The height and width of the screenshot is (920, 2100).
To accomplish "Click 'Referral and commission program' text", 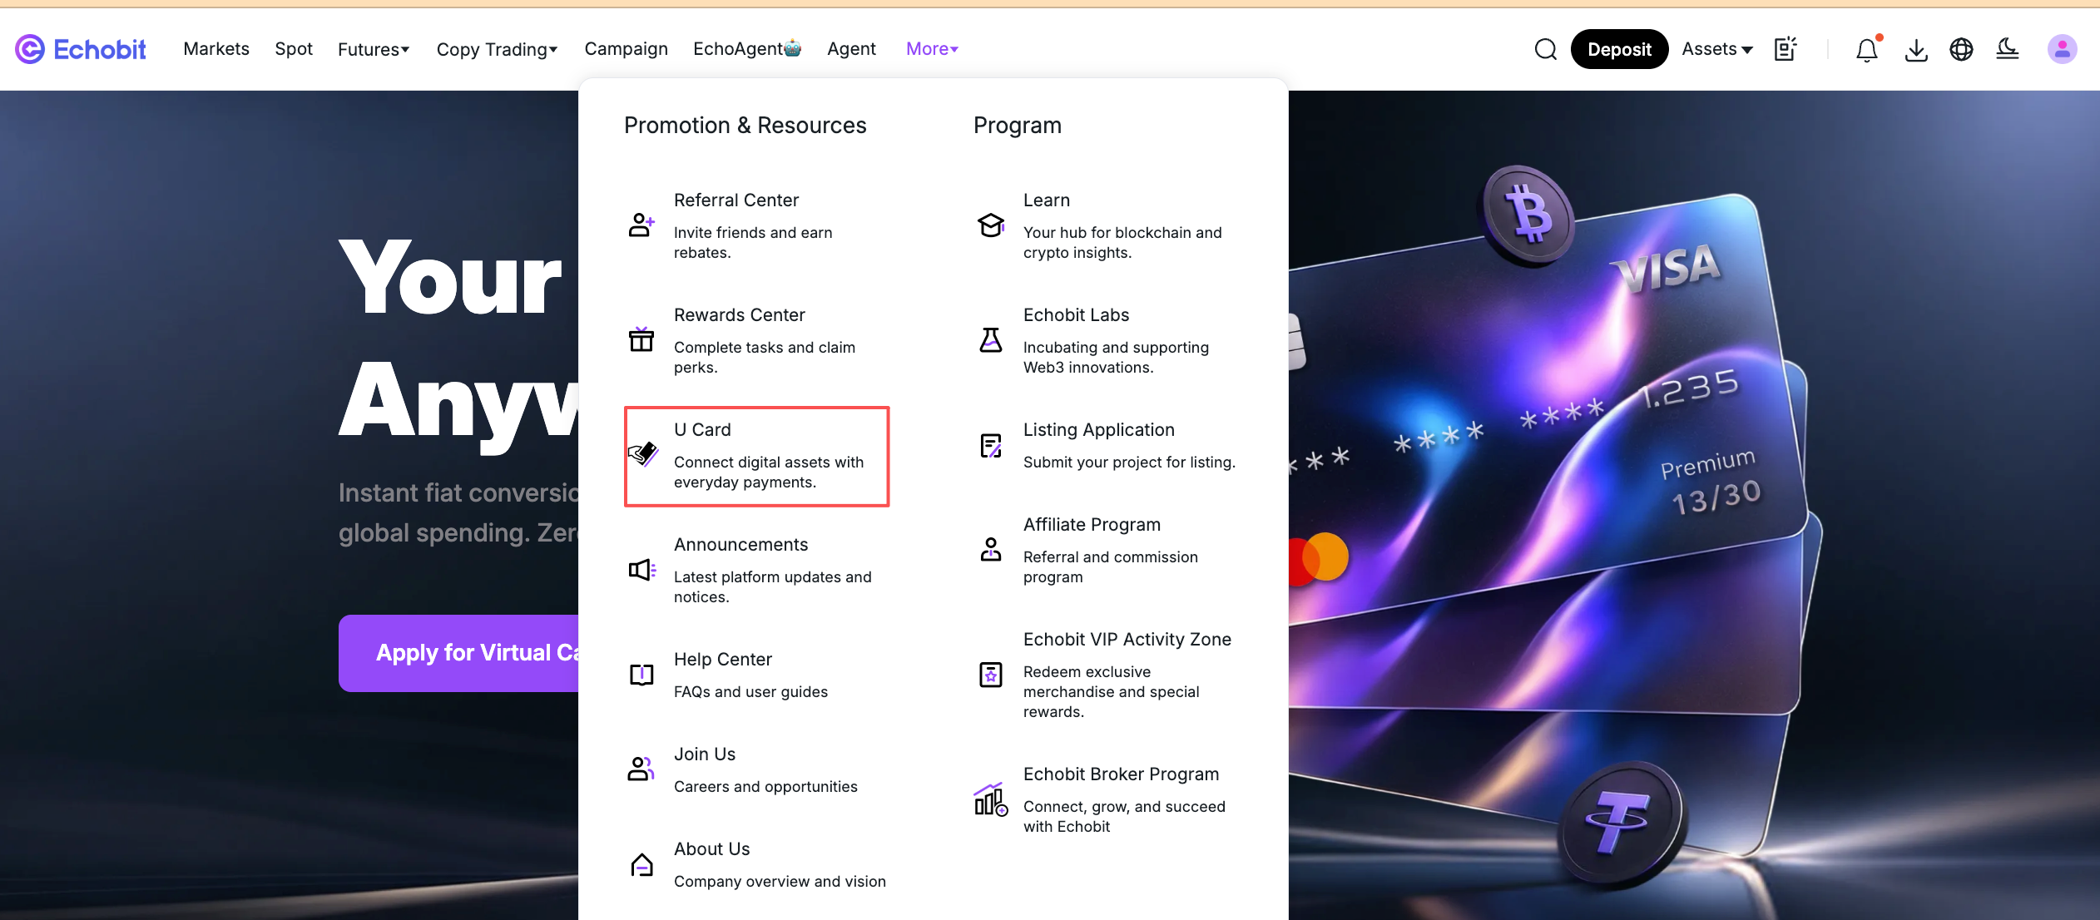I will pyautogui.click(x=1111, y=567).
